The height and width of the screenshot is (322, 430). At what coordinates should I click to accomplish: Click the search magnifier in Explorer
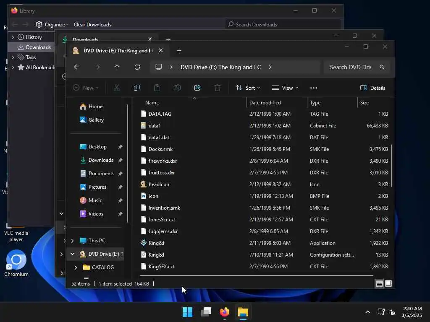382,67
